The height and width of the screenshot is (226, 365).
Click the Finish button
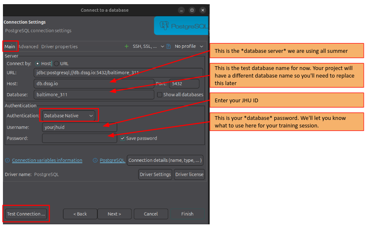(x=187, y=214)
